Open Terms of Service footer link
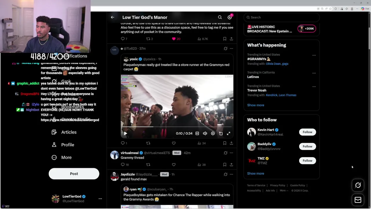The height and width of the screenshot is (209, 371). coord(256,185)
